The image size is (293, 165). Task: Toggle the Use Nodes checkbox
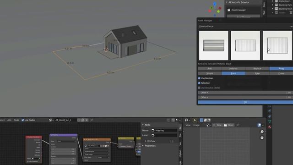23,120
